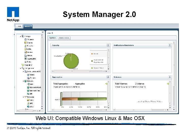Select the NIS icon under Network

[x=28, y=94]
